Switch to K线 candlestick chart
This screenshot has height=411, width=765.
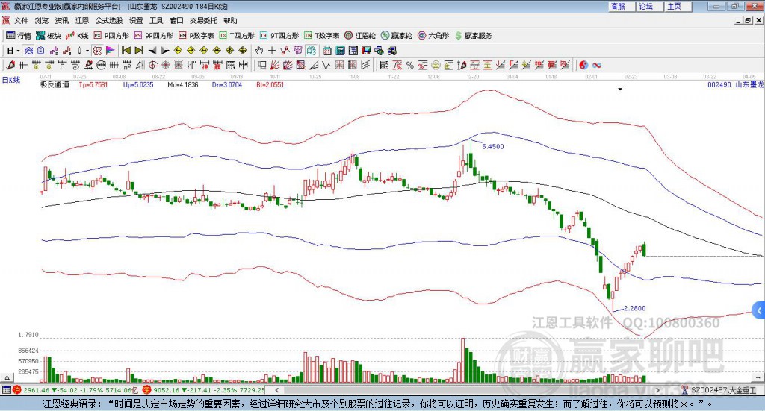pyautogui.click(x=77, y=36)
